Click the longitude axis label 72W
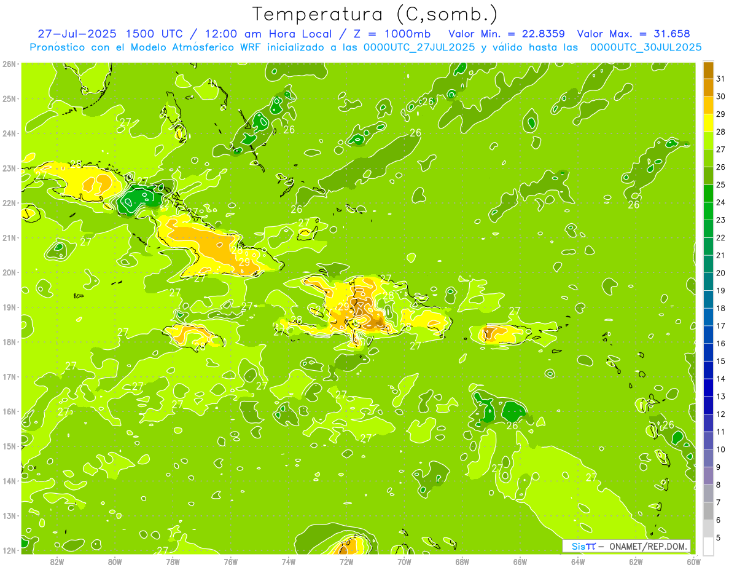Image resolution: width=737 pixels, height=570 pixels. pos(346,561)
